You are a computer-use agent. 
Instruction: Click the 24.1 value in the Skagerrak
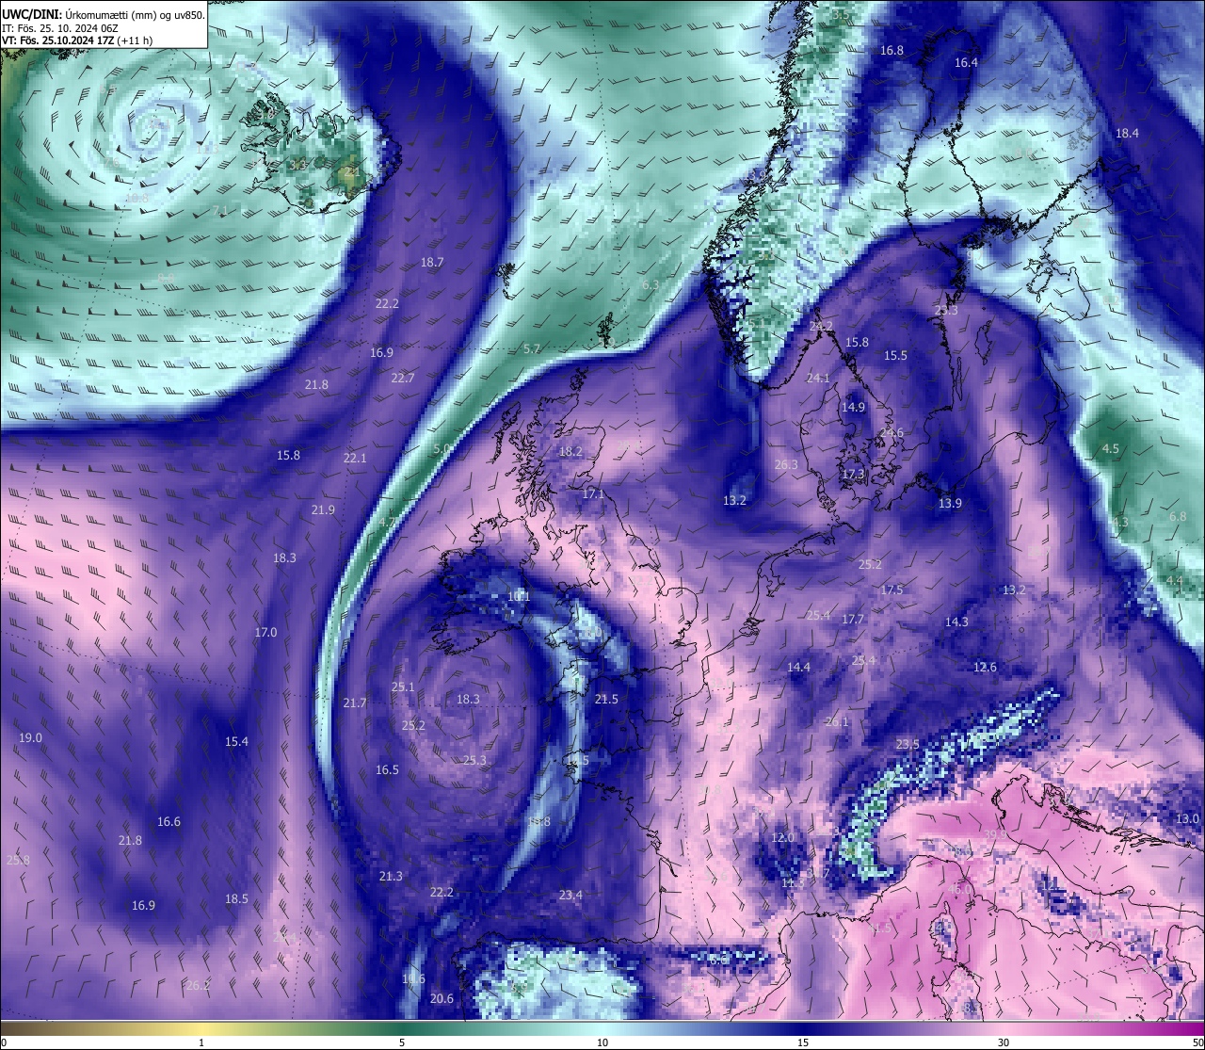[818, 379]
